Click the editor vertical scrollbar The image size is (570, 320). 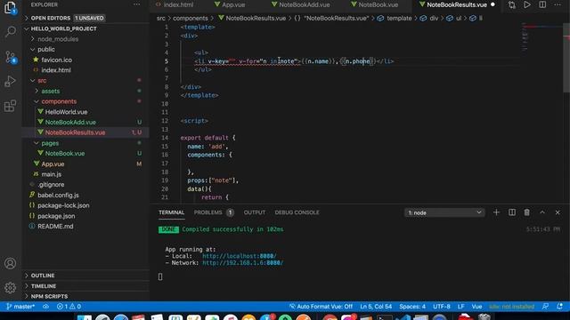pyautogui.click(x=566, y=58)
